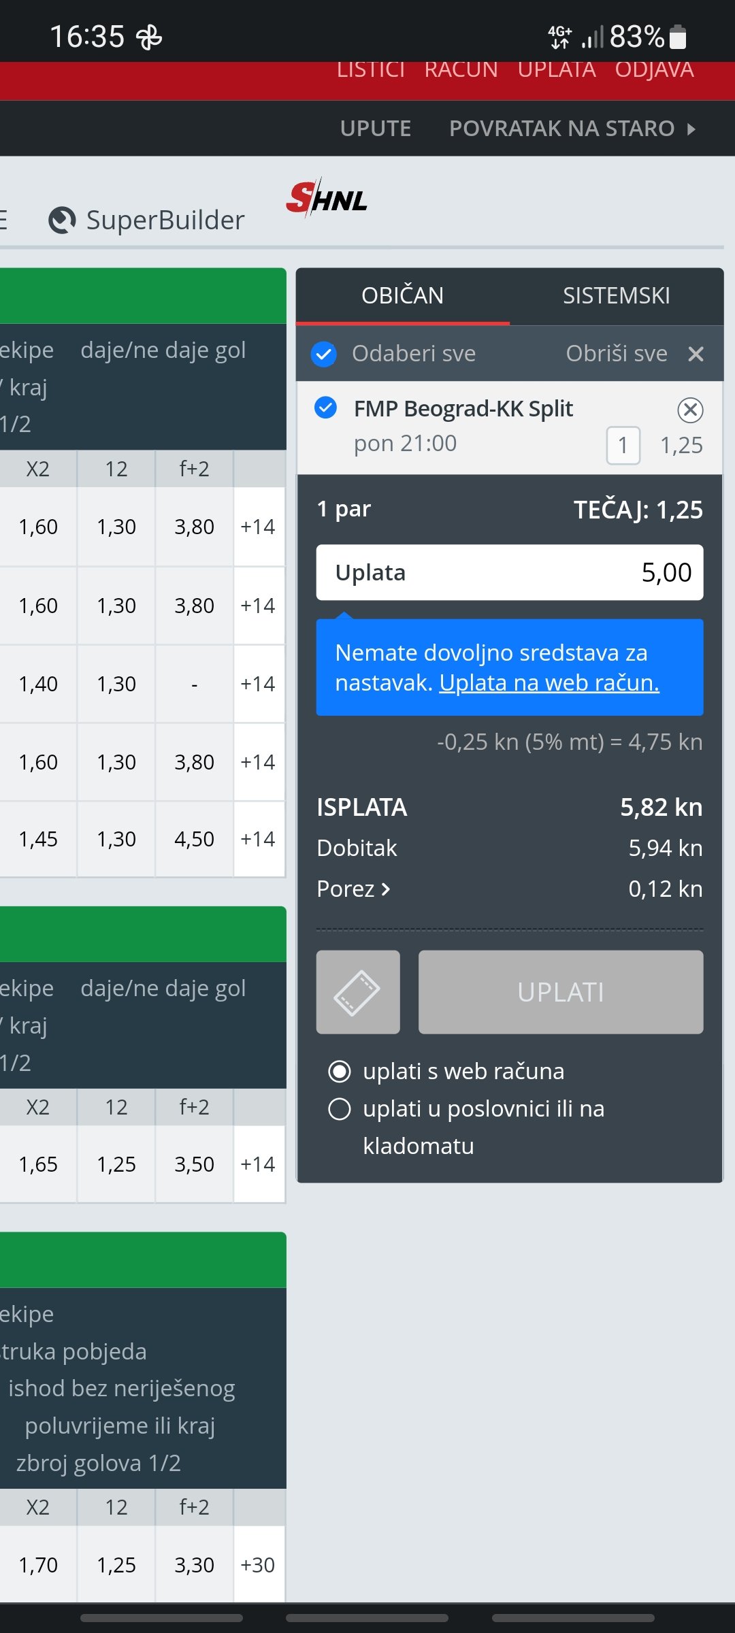Click the X next to Obriši sve
The height and width of the screenshot is (1633, 735).
[696, 354]
